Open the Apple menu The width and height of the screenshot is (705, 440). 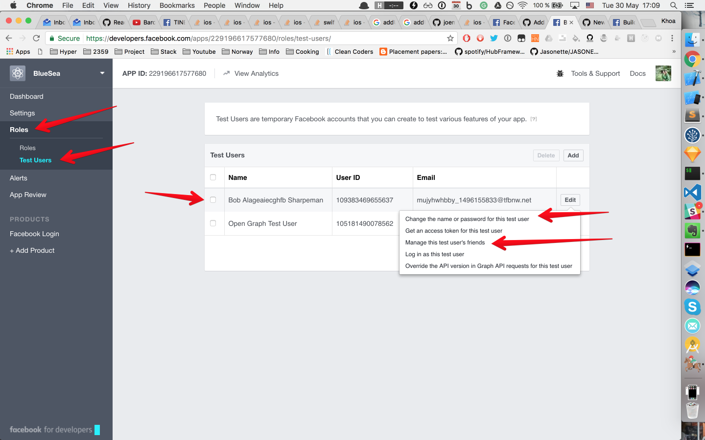[x=13, y=5]
